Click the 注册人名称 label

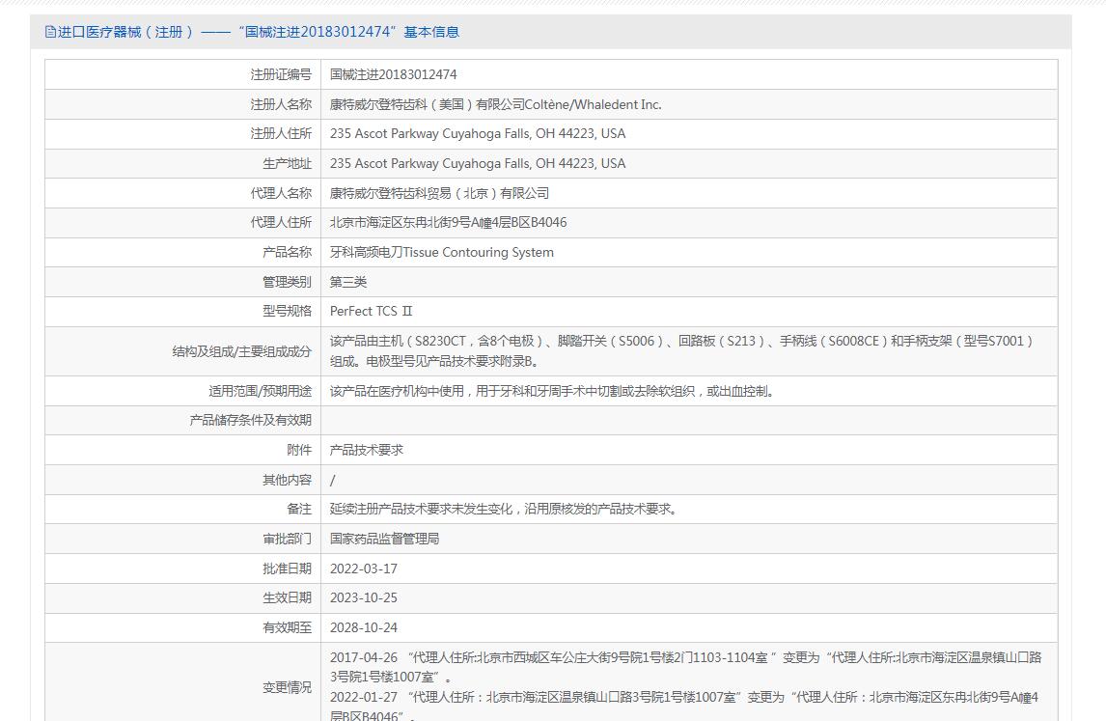tap(281, 104)
